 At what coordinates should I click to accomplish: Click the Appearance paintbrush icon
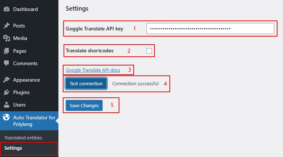tap(7, 80)
